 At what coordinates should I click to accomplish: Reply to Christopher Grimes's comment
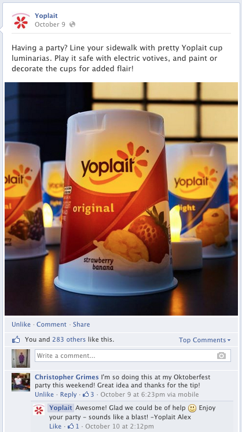click(68, 394)
